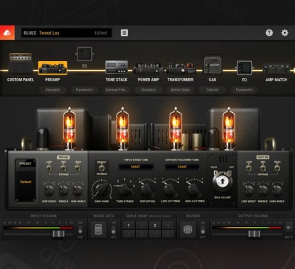Open the Cabinet type dropdown
The image size is (295, 269).
212,90
